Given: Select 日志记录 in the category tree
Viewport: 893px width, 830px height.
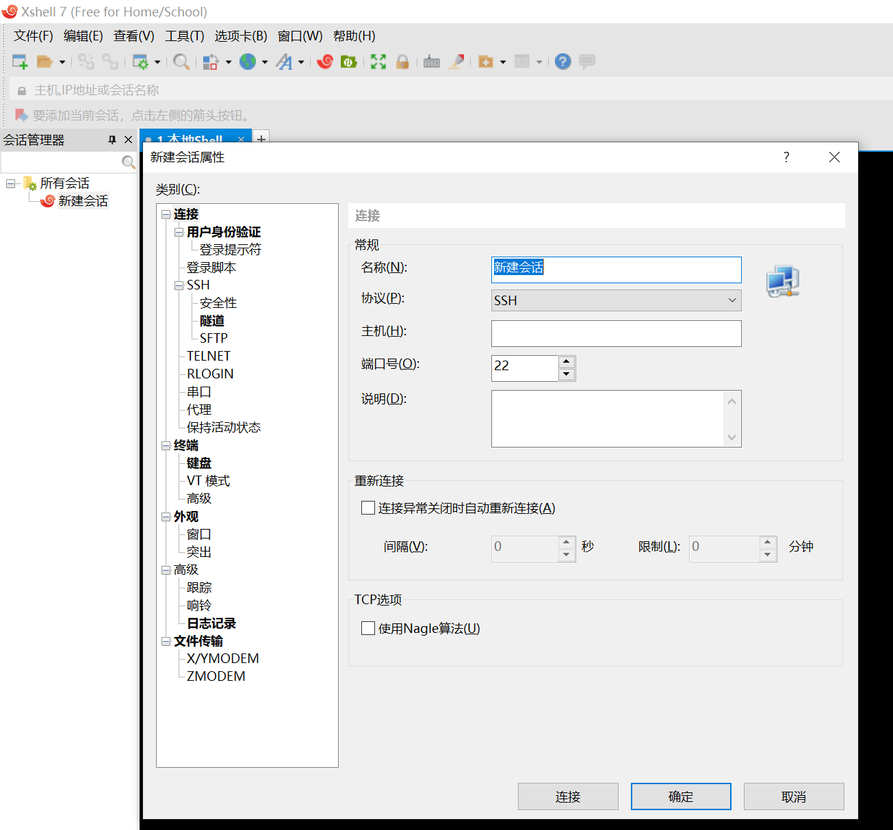Looking at the screenshot, I should (211, 623).
